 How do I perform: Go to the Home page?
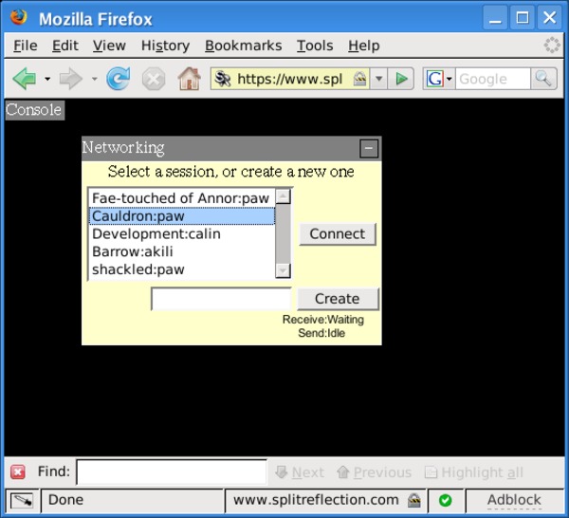coord(189,79)
